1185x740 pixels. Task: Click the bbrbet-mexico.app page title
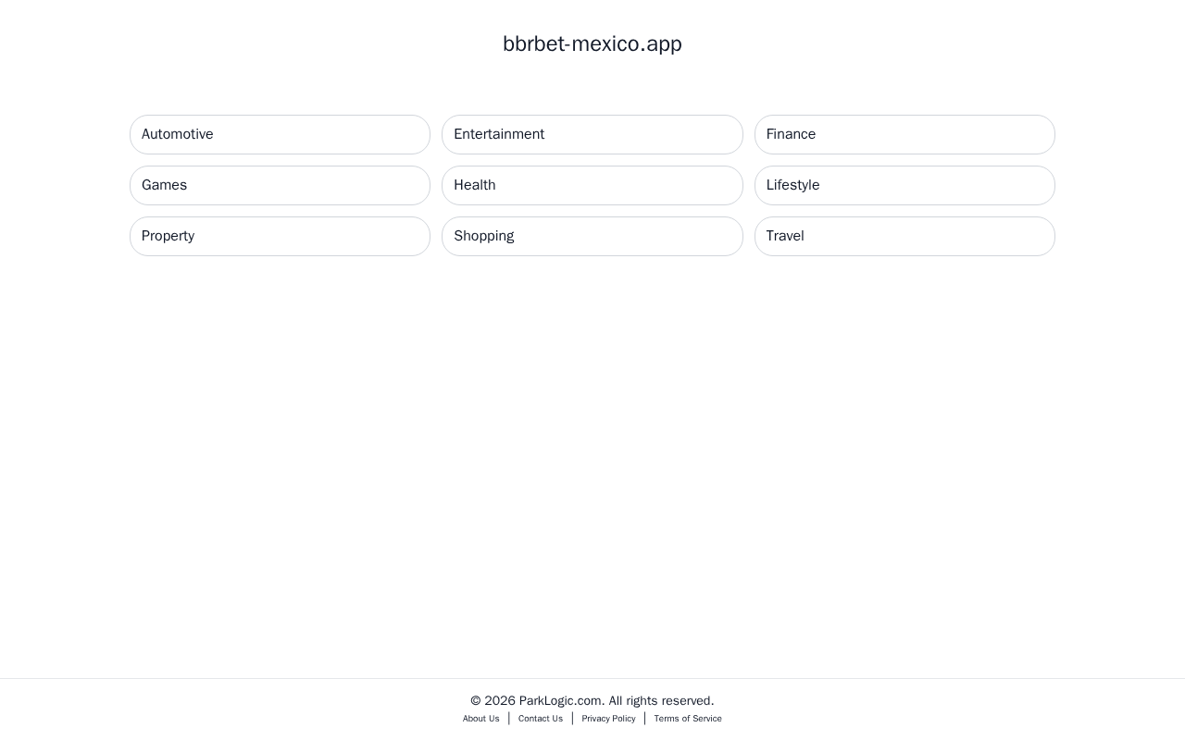coord(592,43)
